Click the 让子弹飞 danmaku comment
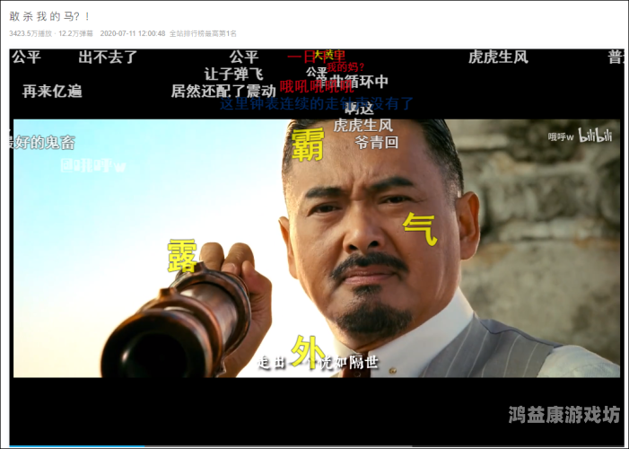The height and width of the screenshot is (449, 629). coord(234,74)
